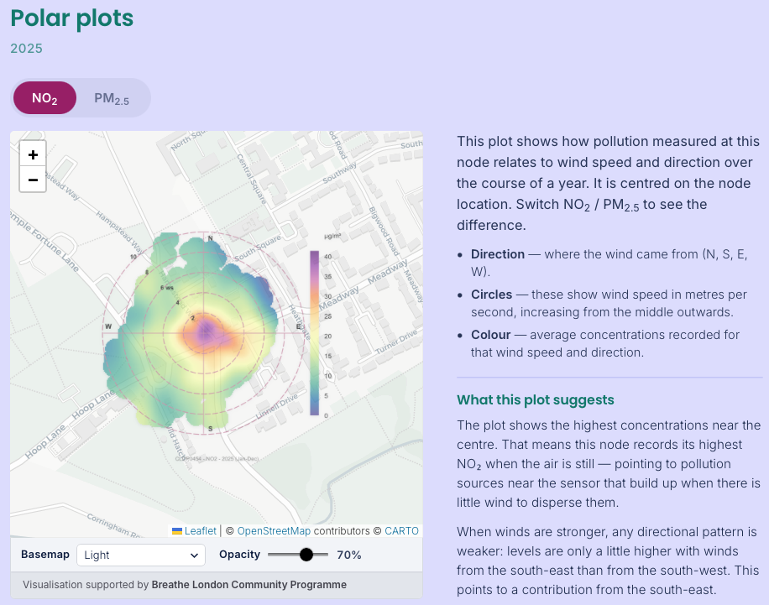The width and height of the screenshot is (769, 605).
Task: Click the 'N' compass label on the plot
Action: tap(210, 238)
